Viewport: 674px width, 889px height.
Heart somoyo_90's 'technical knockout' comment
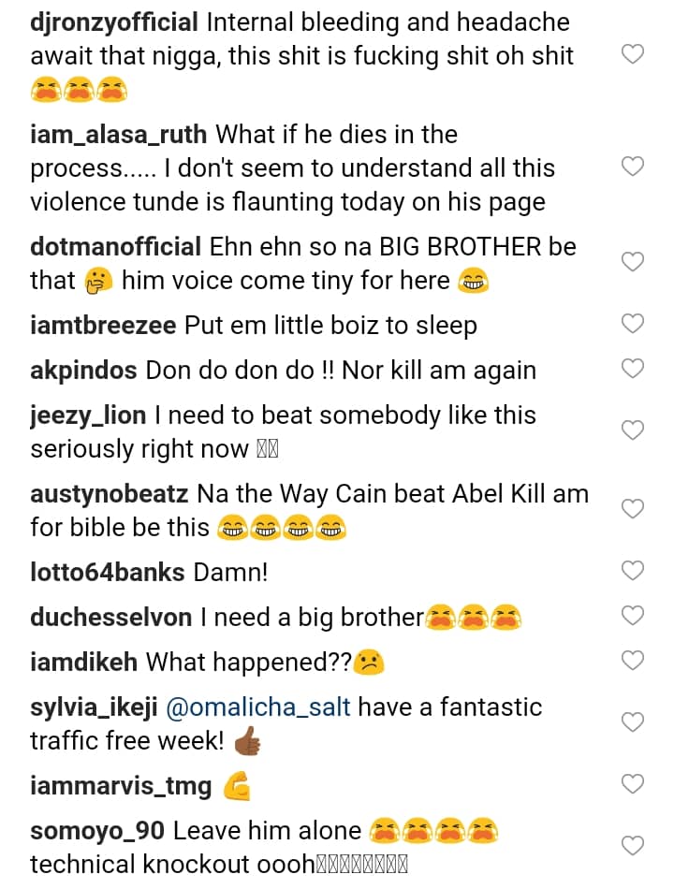click(x=633, y=846)
